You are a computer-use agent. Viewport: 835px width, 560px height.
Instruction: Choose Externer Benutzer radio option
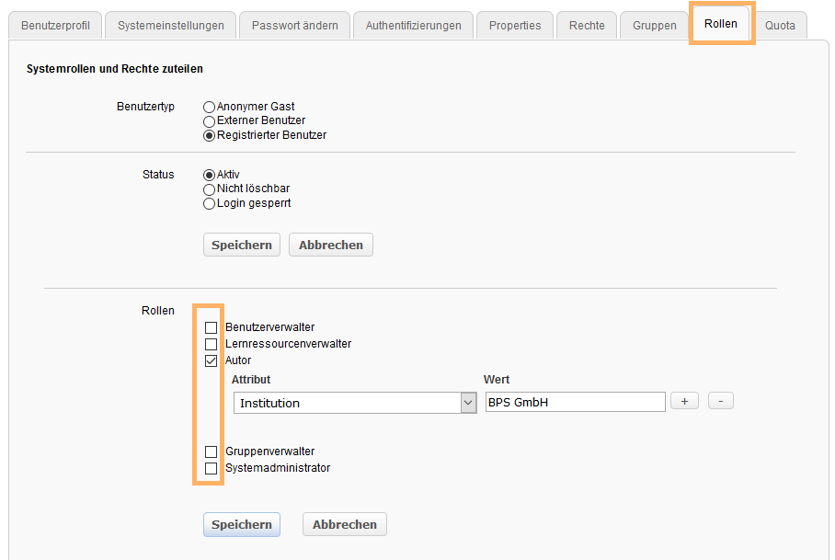[209, 120]
